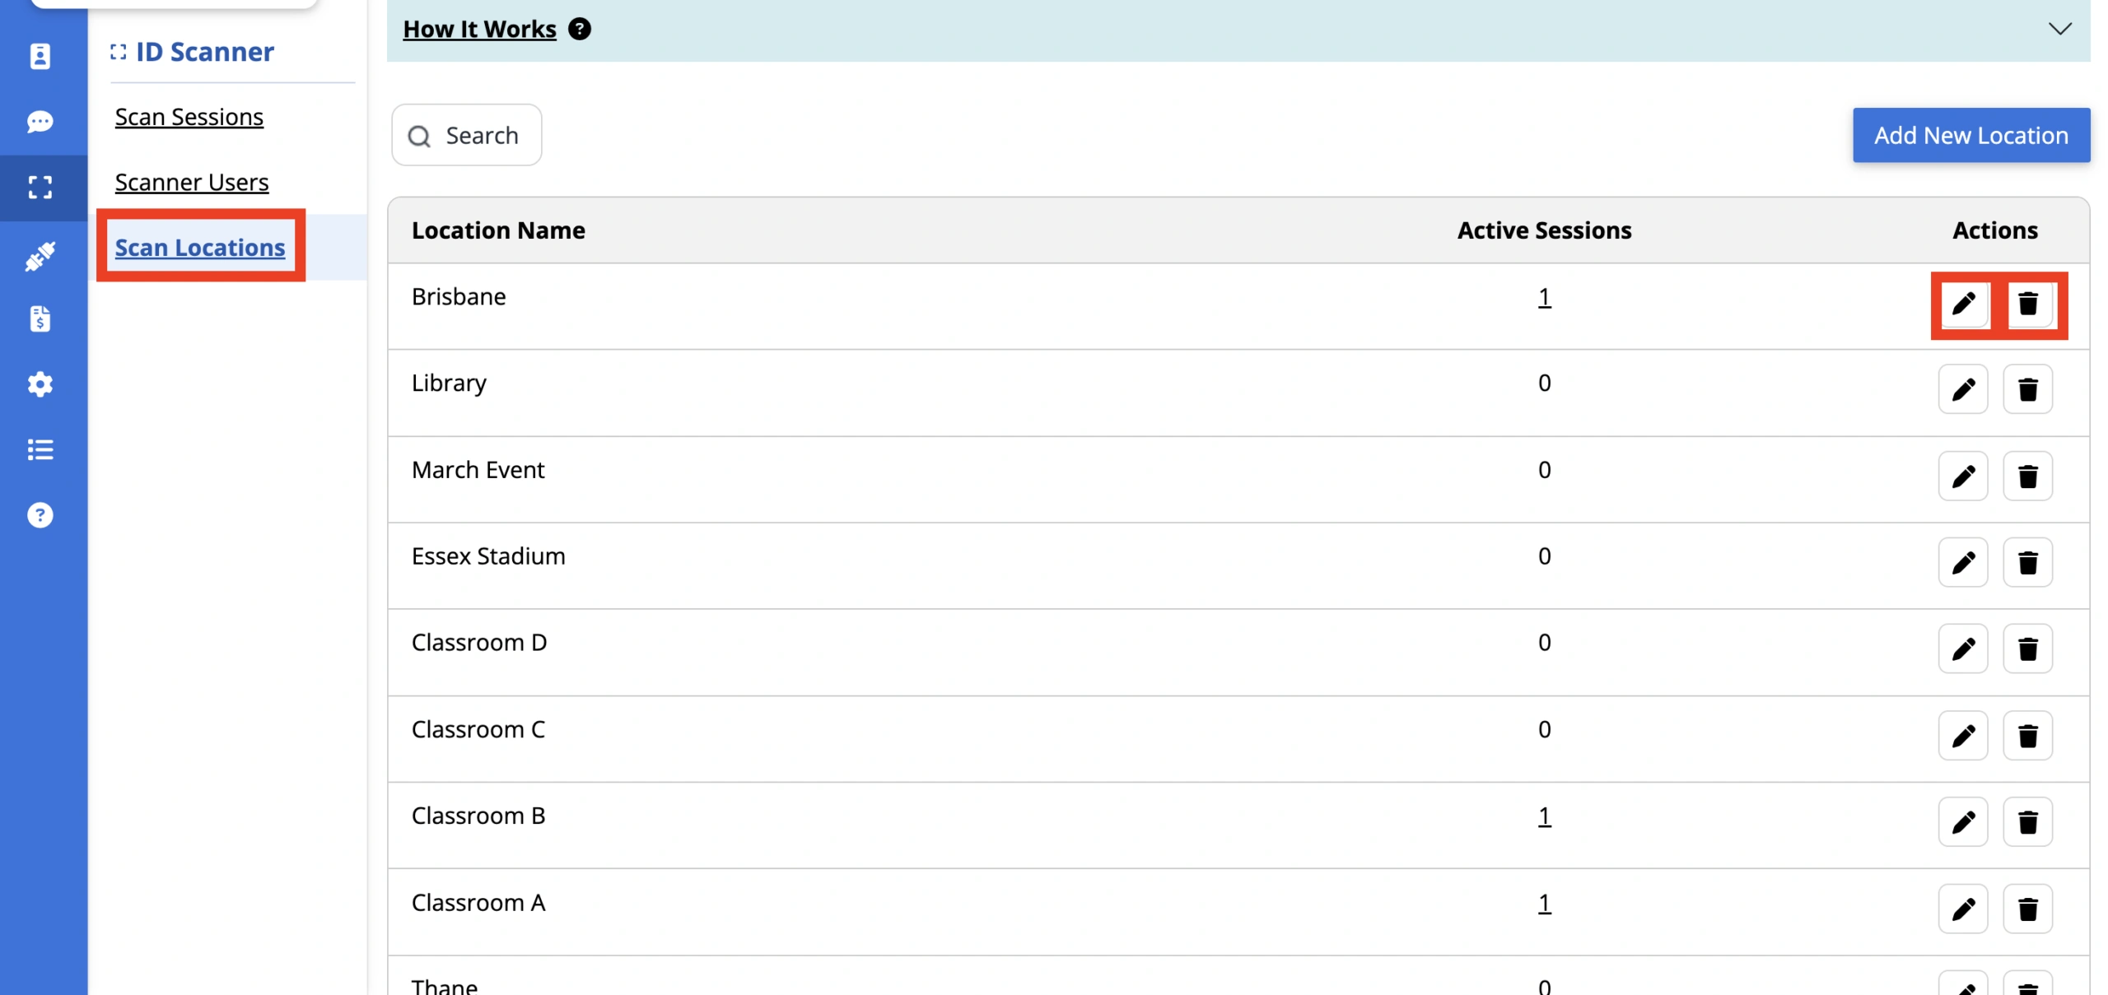Image resolution: width=2108 pixels, height=995 pixels.
Task: Click into the Search field
Action: [467, 135]
